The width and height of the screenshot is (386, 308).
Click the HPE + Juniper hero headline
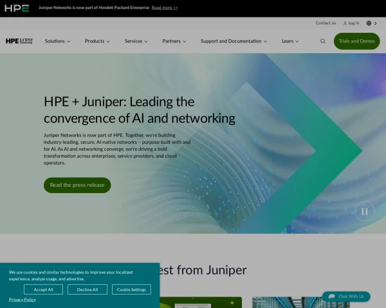tap(140, 110)
